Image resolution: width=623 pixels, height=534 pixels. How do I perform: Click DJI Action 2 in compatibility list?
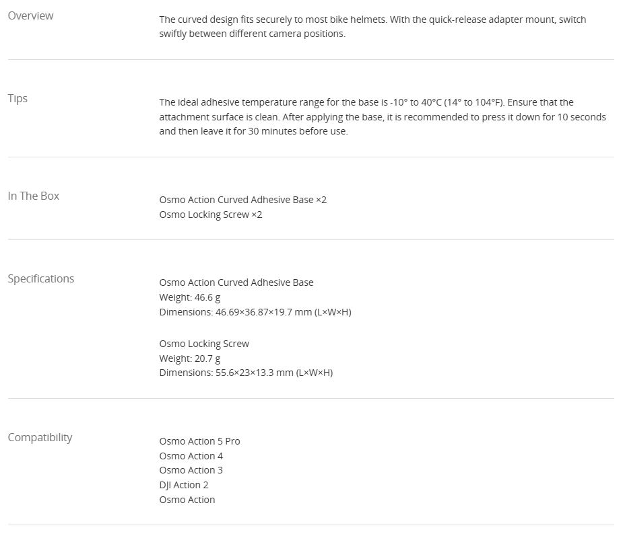(184, 485)
